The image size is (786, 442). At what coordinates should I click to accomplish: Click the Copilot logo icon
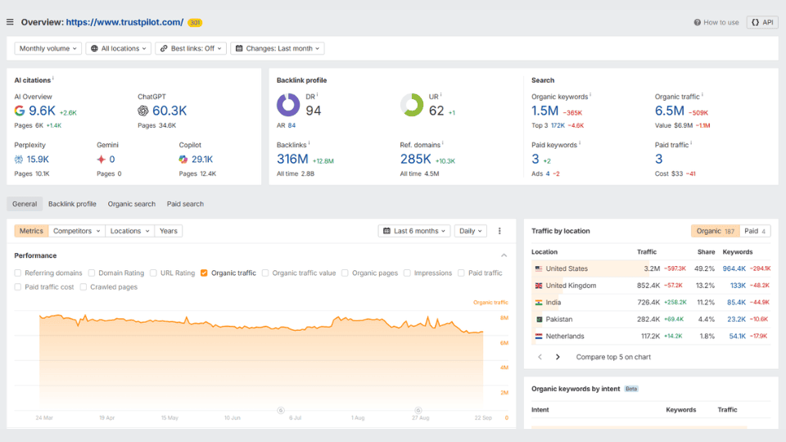point(183,160)
